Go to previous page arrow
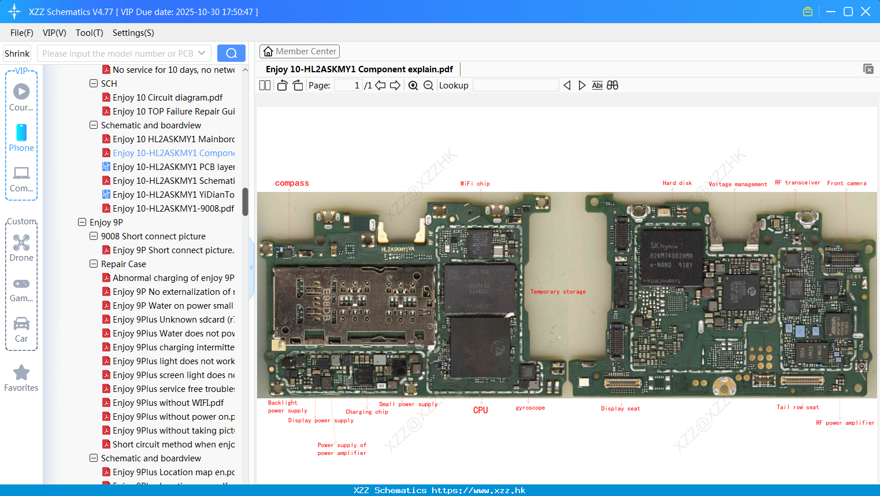 pos(380,86)
